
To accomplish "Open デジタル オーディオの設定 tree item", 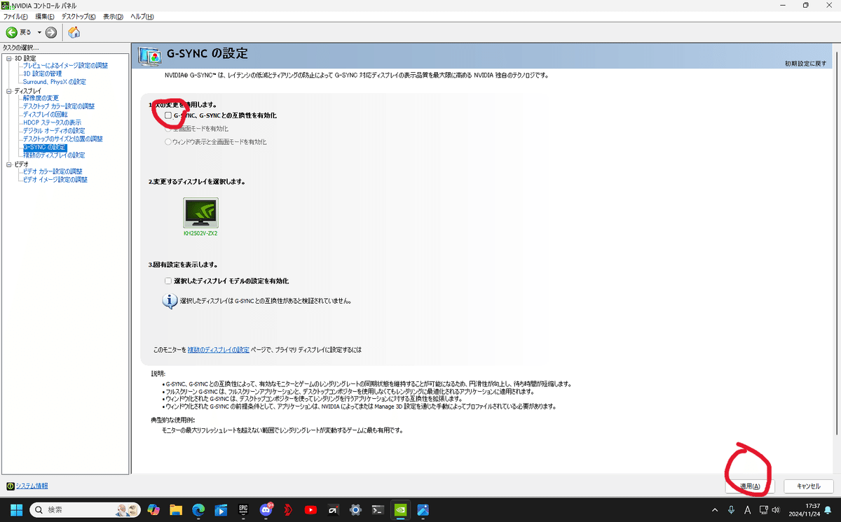I will tap(53, 131).
